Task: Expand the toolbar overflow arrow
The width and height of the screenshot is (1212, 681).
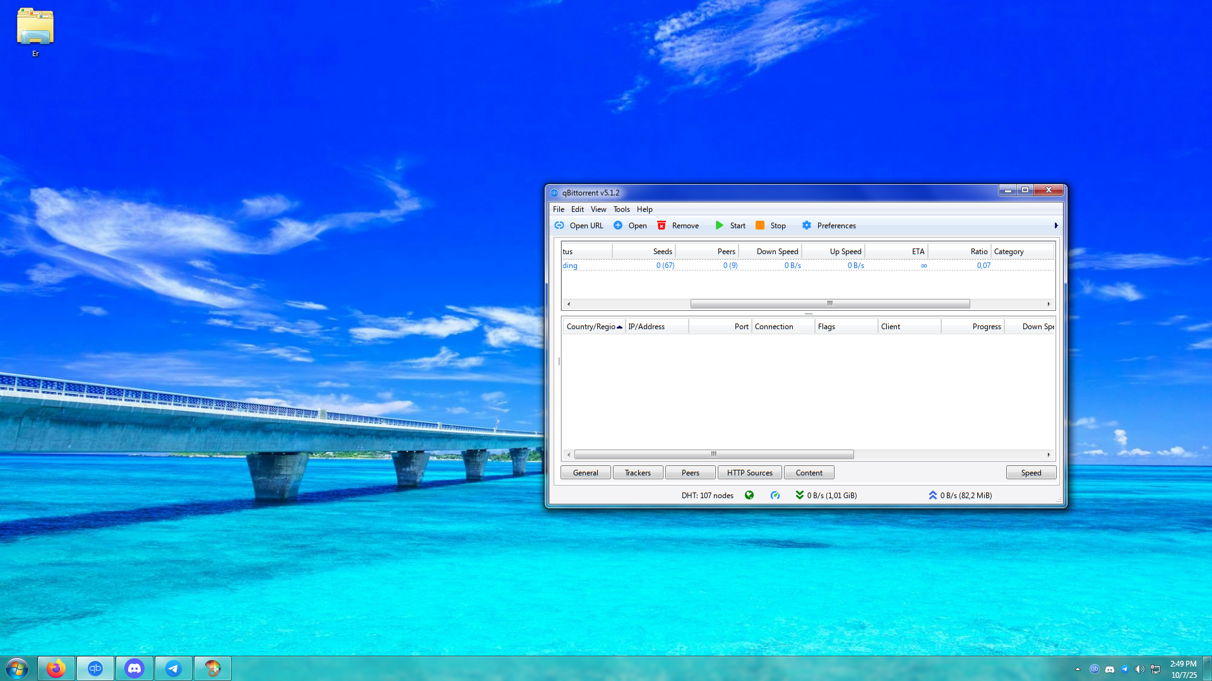Action: (1056, 226)
